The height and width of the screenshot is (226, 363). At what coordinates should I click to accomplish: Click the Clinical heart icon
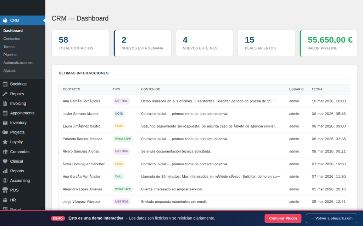(x=5, y=161)
